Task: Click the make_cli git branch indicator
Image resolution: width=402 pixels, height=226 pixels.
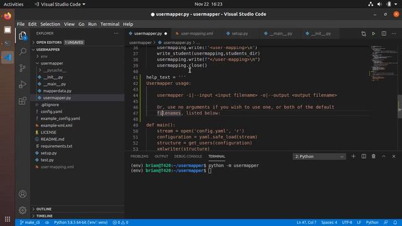Action: click(30, 222)
